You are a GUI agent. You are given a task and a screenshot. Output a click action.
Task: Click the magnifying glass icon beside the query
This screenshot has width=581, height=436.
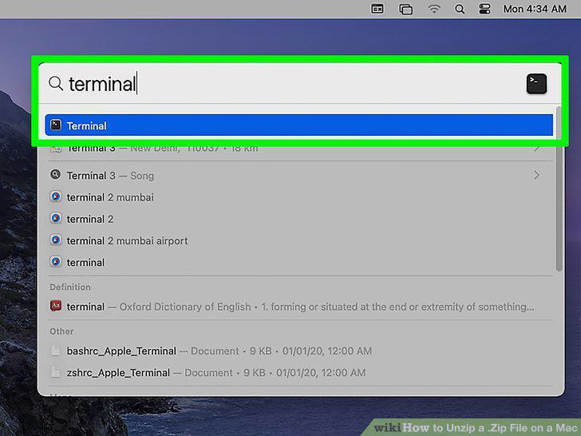(56, 83)
